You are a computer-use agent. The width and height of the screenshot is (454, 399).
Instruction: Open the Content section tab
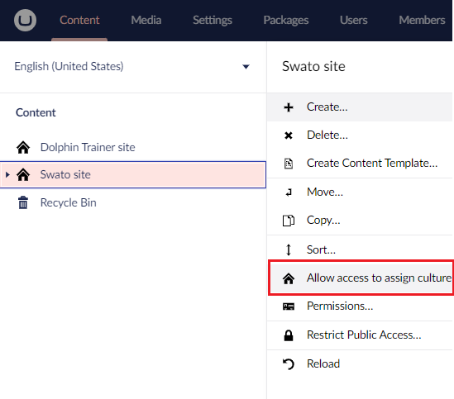point(79,21)
